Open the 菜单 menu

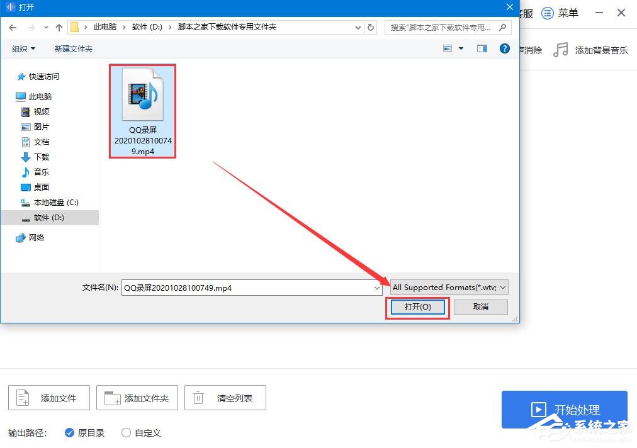pyautogui.click(x=560, y=13)
